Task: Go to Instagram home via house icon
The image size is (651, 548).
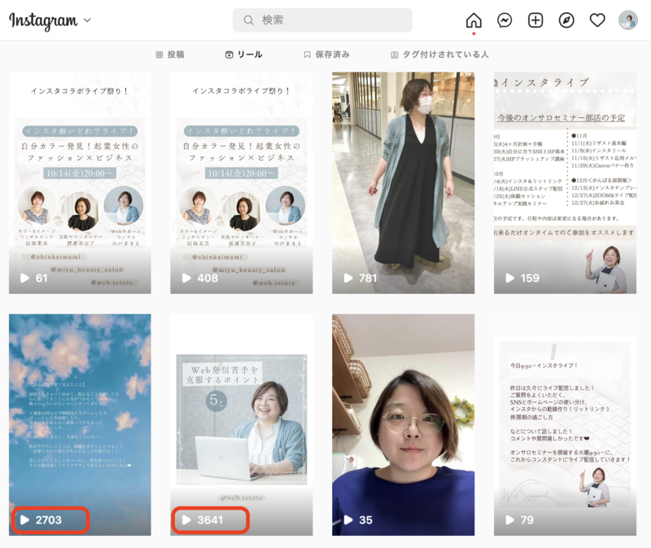Action: 474,20
